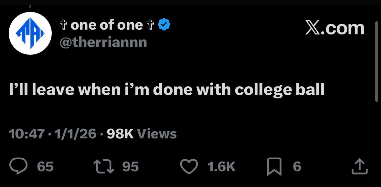This screenshot has width=381, height=187.
Task: Click the vertical scrollbar on right edge
Action: [x=376, y=61]
